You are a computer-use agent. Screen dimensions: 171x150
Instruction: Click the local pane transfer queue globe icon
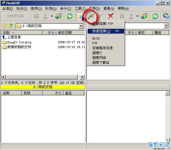[x=59, y=16]
